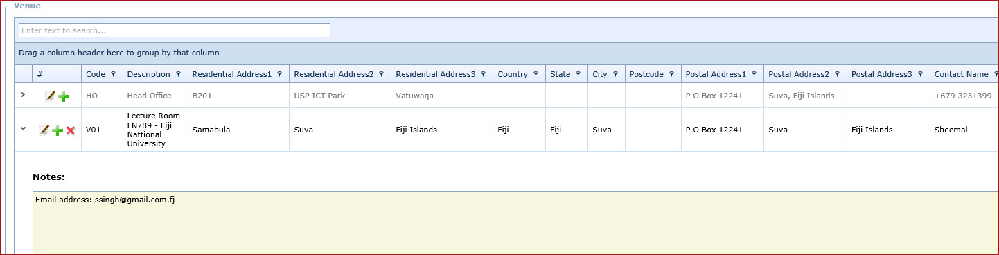Screen dimensions: 999x255
Task: Edit the Head Office row with pencil icon
Action: pyautogui.click(x=50, y=96)
